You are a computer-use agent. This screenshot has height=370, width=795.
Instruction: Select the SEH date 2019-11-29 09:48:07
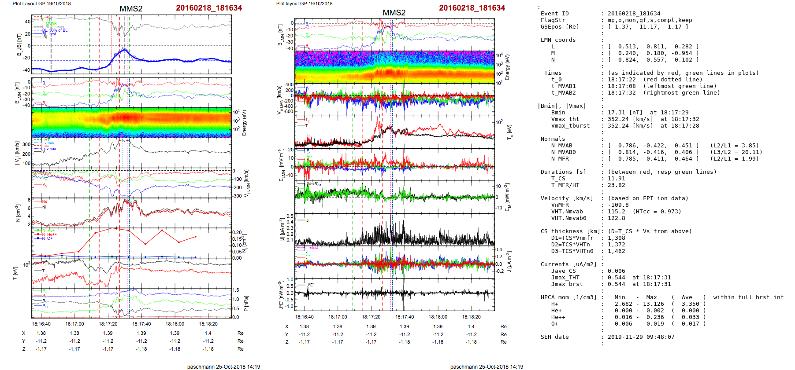tap(641, 337)
